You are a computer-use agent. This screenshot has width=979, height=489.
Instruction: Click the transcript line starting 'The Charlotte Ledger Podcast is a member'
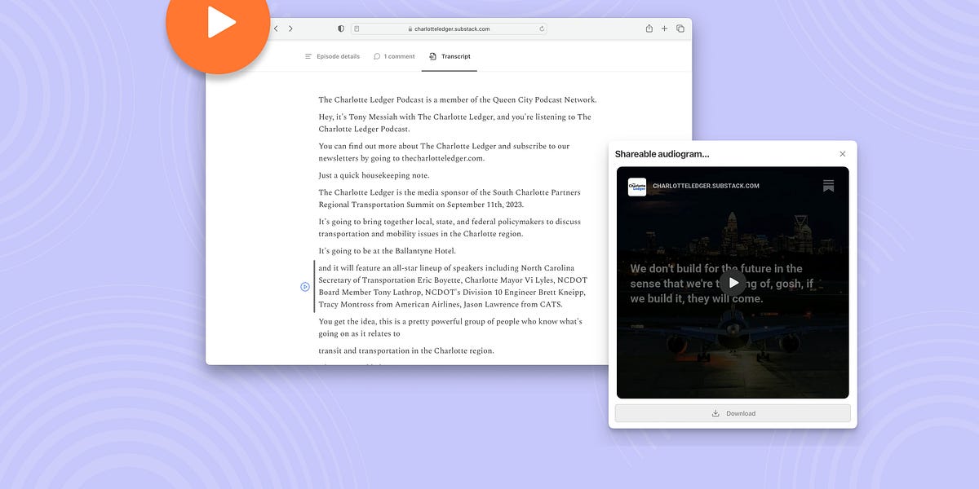coord(458,99)
